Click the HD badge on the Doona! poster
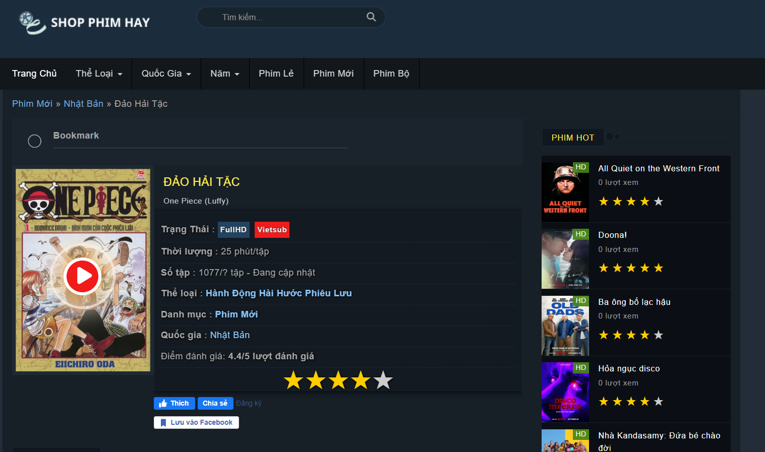 point(581,234)
